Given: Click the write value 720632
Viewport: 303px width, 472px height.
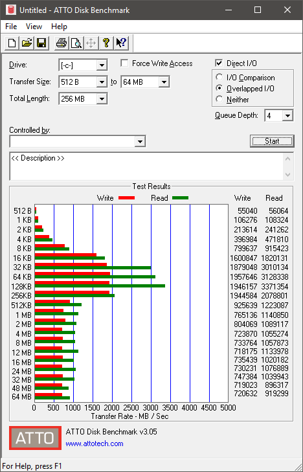Looking at the screenshot, I should [x=245, y=393].
